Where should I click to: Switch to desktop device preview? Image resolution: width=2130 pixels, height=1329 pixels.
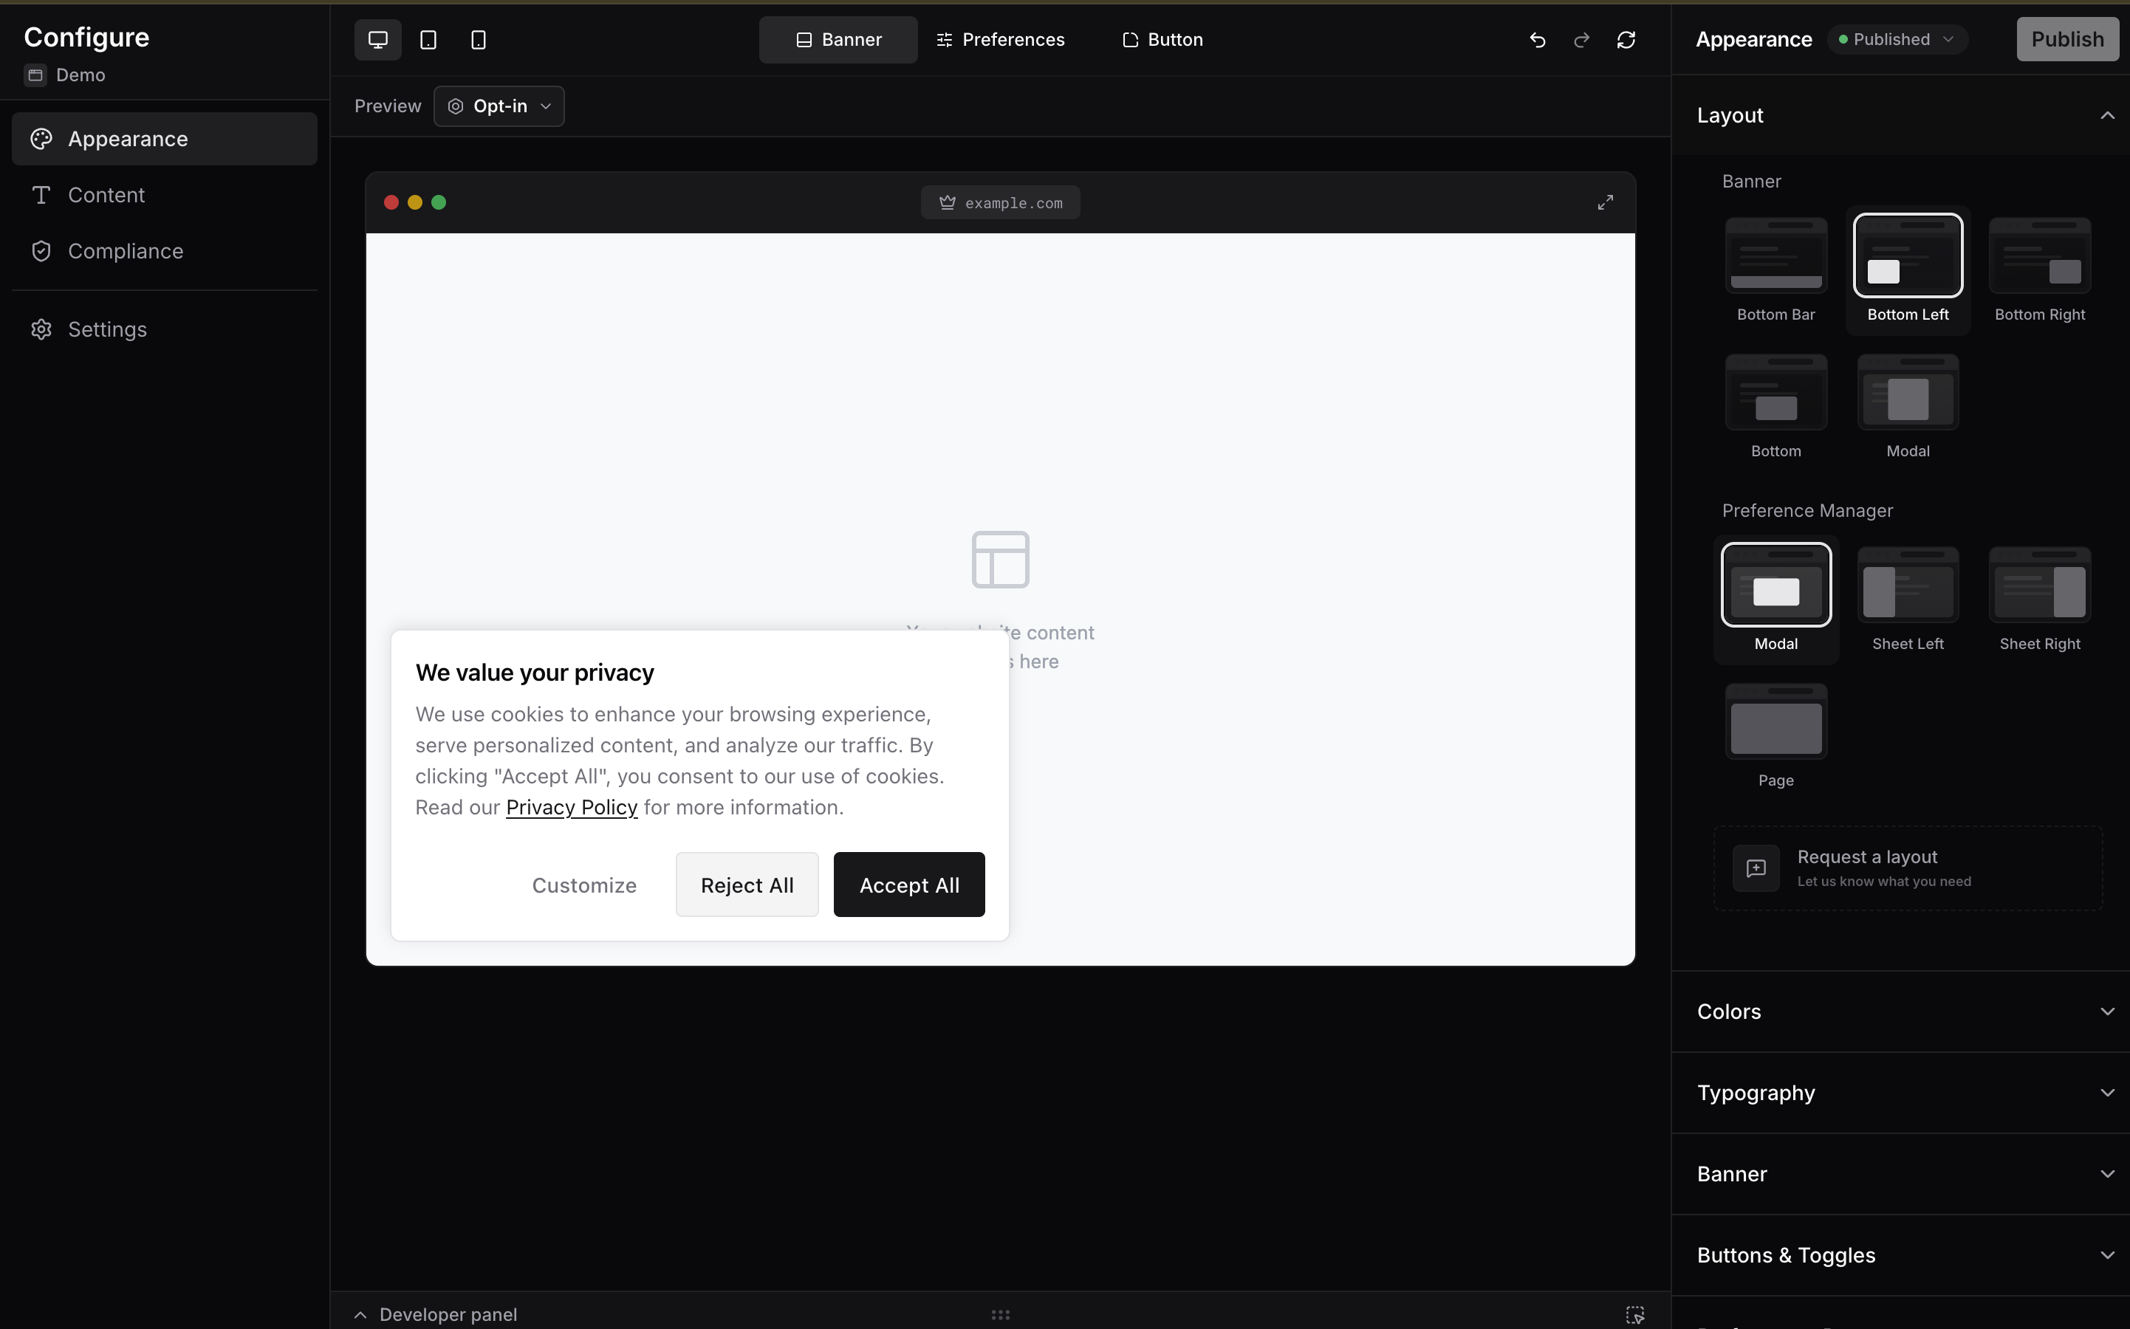[377, 40]
